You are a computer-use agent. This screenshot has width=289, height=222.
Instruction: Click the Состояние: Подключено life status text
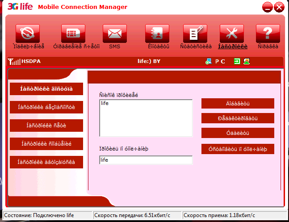pos(39,215)
